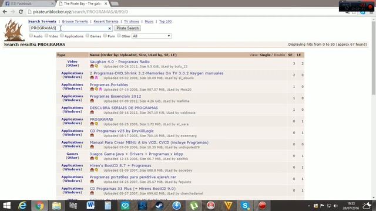Open the All category dropdown
The image size is (376, 211).
pyautogui.click(x=152, y=36)
